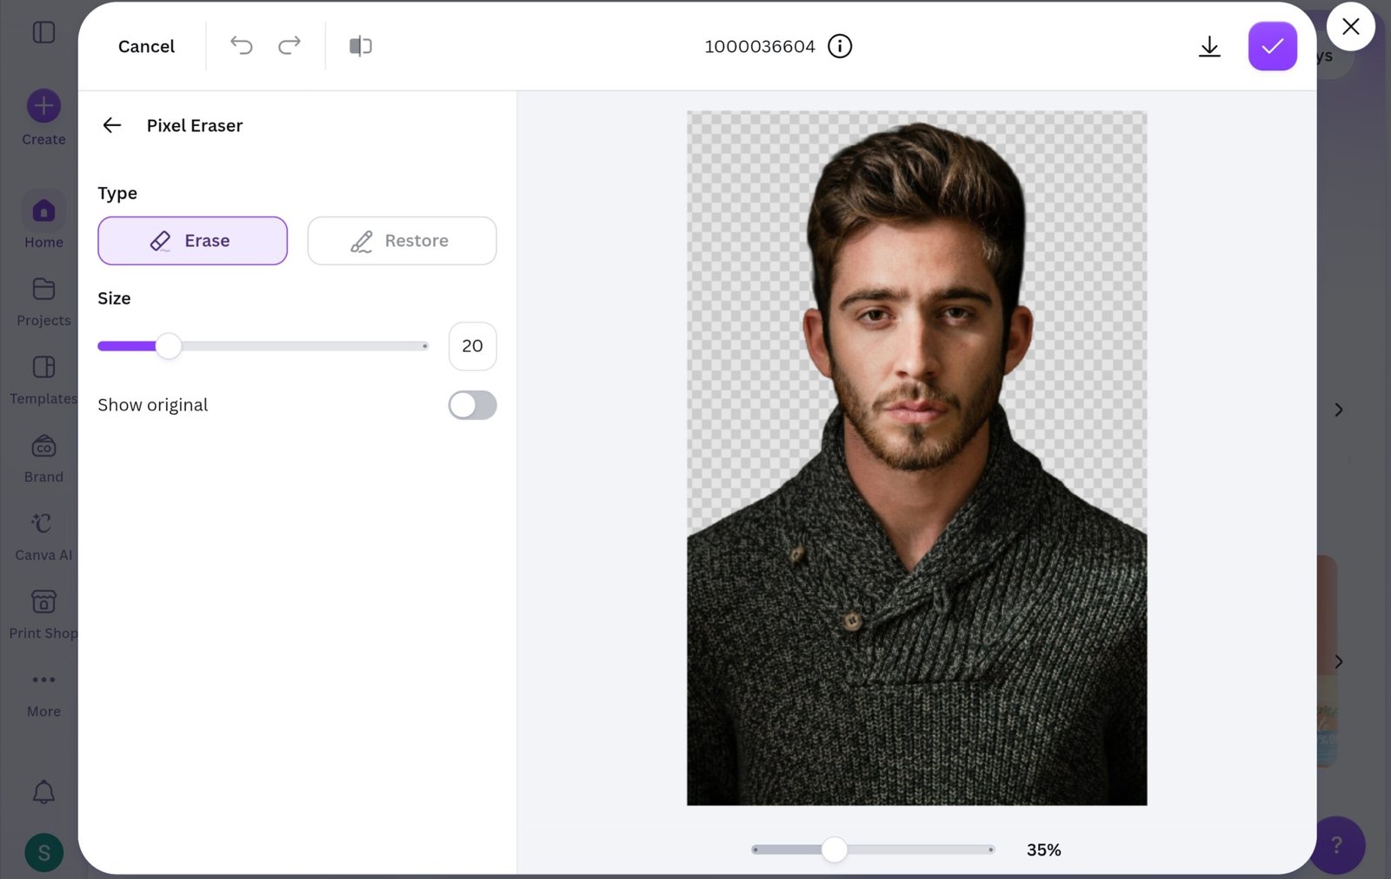The image size is (1391, 879).
Task: Click the portrait image on canvas
Action: click(x=916, y=458)
